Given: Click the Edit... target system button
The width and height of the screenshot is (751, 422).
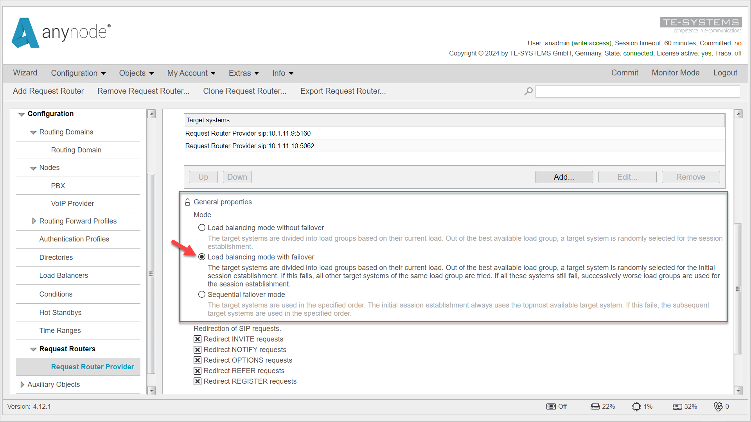Looking at the screenshot, I should pos(627,177).
